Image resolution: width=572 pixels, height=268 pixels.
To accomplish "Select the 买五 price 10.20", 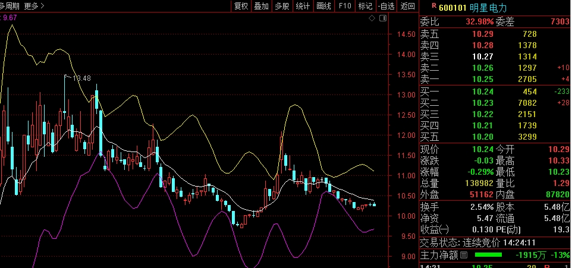I will 483,137.
